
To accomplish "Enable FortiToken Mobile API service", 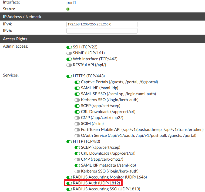I will (x=77, y=130).
